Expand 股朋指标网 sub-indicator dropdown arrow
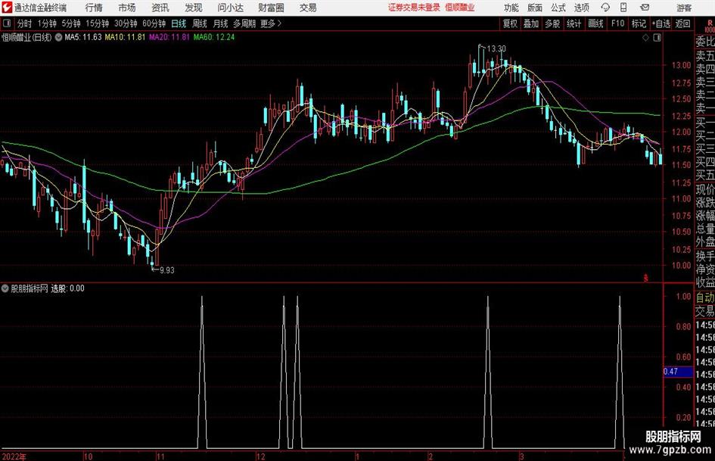The width and height of the screenshot is (715, 461). pyautogui.click(x=5, y=288)
